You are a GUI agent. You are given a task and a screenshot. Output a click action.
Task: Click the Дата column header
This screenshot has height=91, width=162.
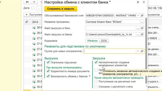(35, 22)
